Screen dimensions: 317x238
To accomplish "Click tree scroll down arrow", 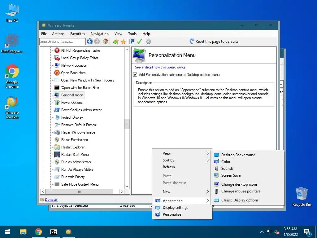I will pos(127,186).
